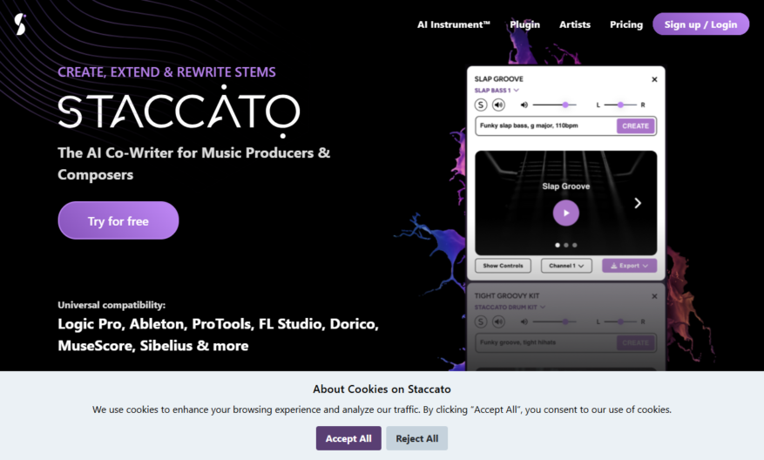Expand the Slap Bass 1 instrument dropdown
Screen dimensions: 764x460
tap(497, 90)
